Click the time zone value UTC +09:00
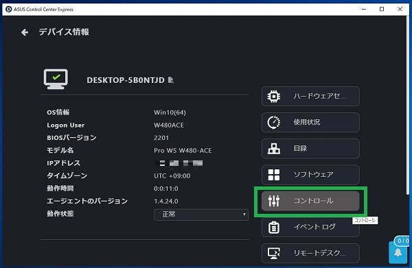Screen dimensions: 412x268 click(x=172, y=175)
